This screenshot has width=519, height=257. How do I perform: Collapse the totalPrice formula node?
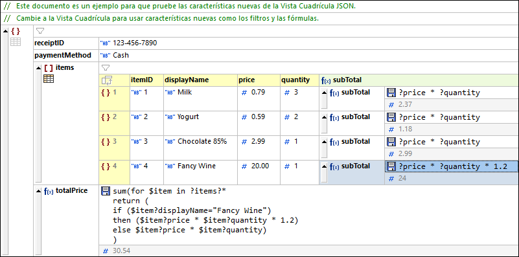39,191
